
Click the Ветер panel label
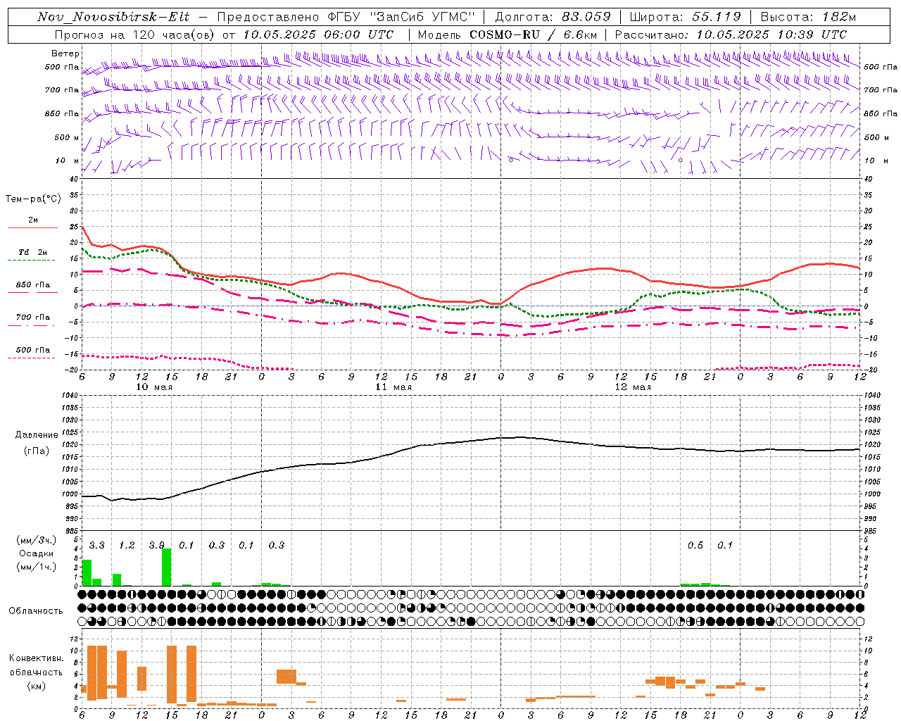65,54
